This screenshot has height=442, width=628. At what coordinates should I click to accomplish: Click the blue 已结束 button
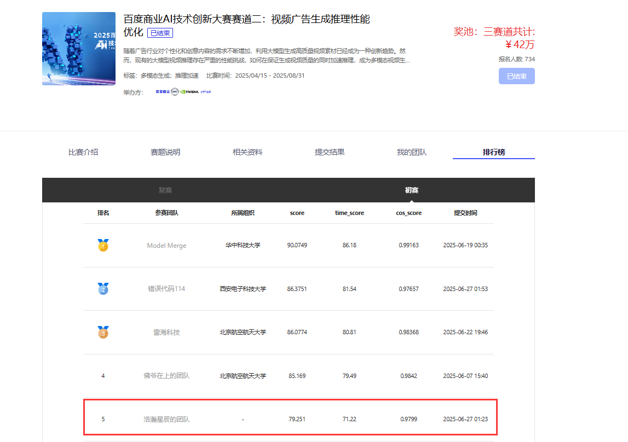pyautogui.click(x=517, y=76)
